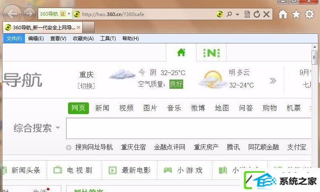Image resolution: width=320 pixels, height=192 pixels.
Task: Open the 重庆住宿 link
Action: [134, 147]
